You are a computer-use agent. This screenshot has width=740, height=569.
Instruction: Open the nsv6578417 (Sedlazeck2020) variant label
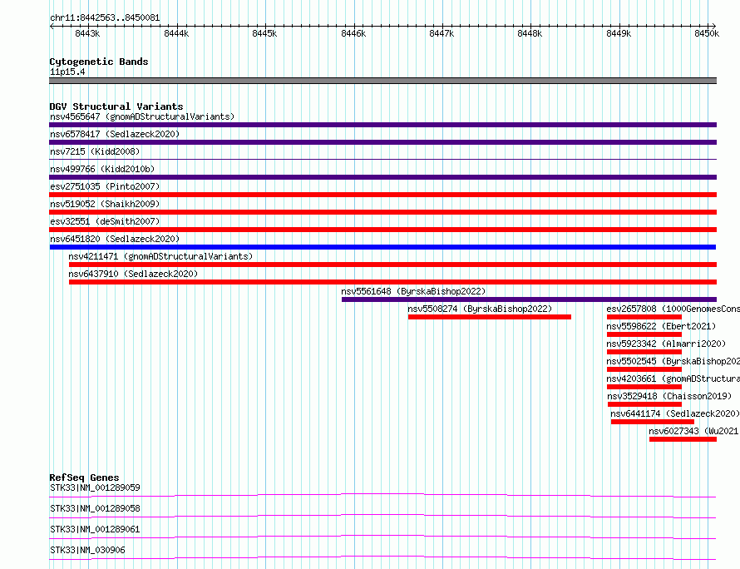(115, 134)
